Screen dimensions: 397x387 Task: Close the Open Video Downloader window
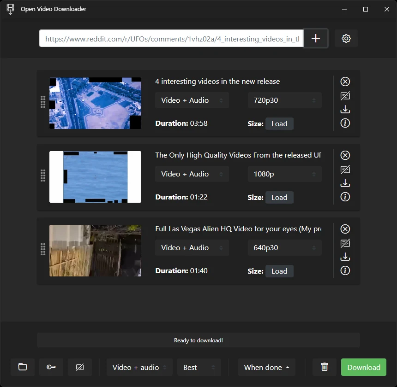tap(387, 9)
